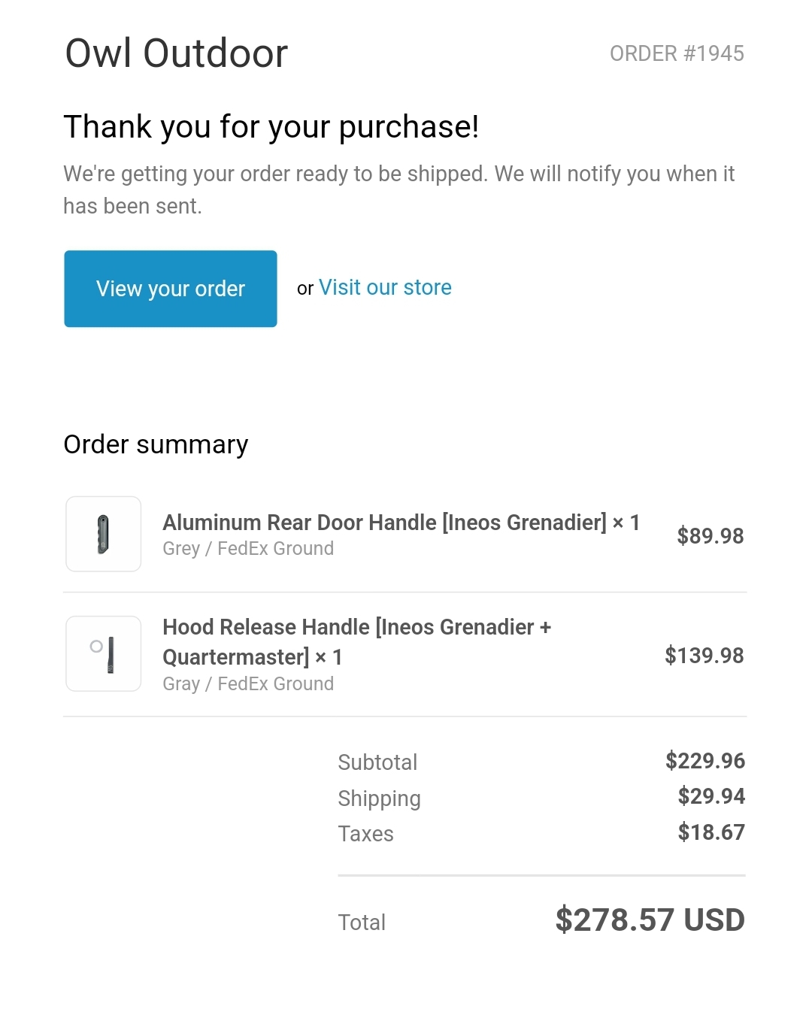Screen dimensions: 812x1009
Task: Select the Owl Outdoor store title
Action: (x=177, y=53)
